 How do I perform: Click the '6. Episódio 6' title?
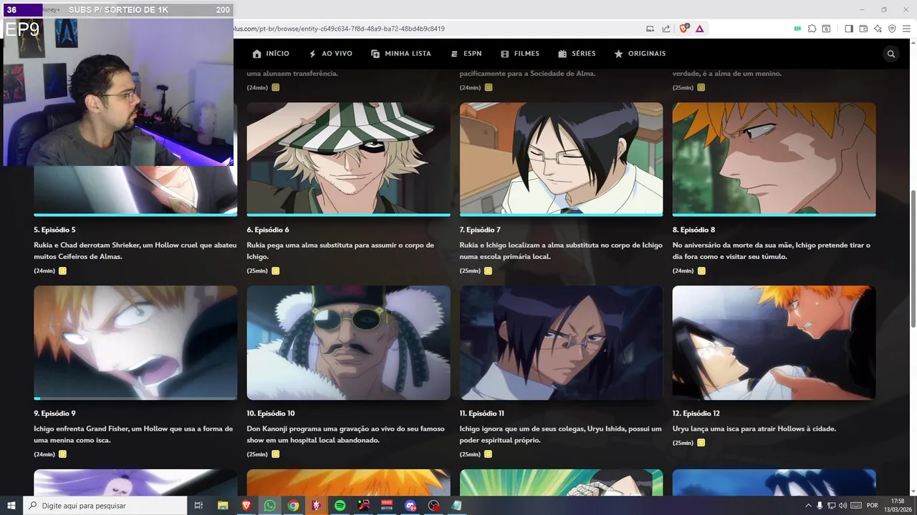(x=268, y=230)
